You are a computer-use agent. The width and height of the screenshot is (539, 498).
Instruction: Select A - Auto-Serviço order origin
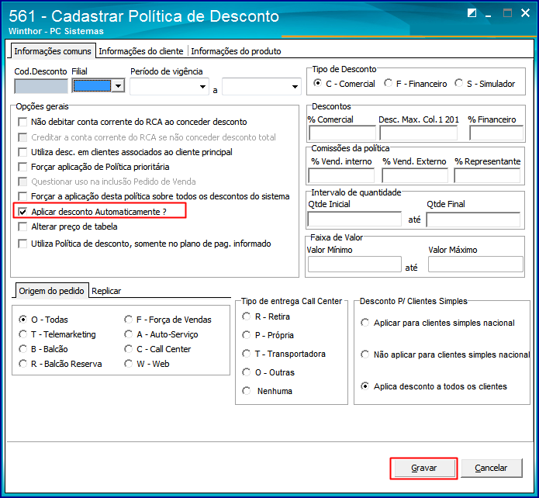pyautogui.click(x=128, y=334)
